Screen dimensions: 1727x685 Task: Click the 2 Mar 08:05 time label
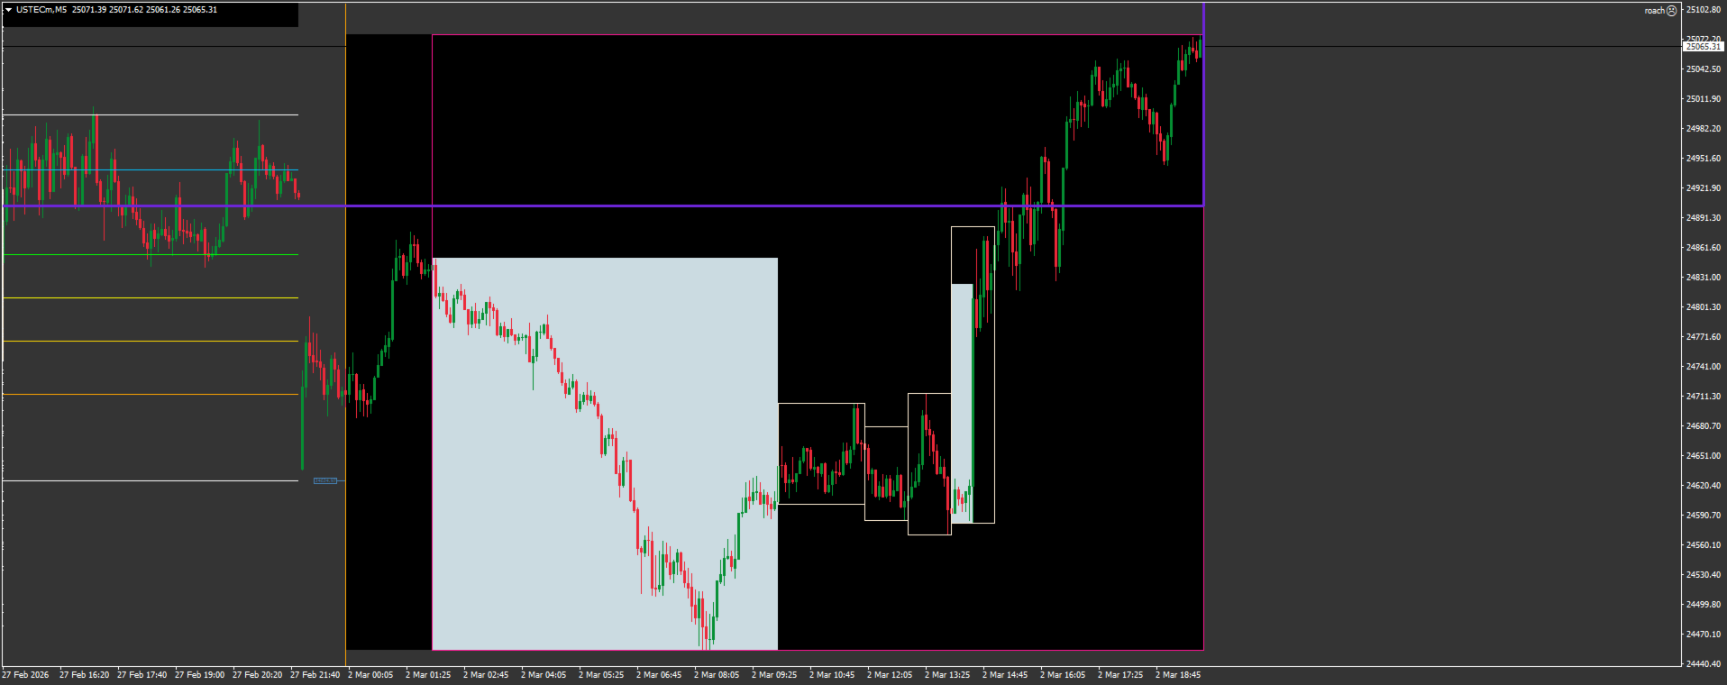[717, 674]
